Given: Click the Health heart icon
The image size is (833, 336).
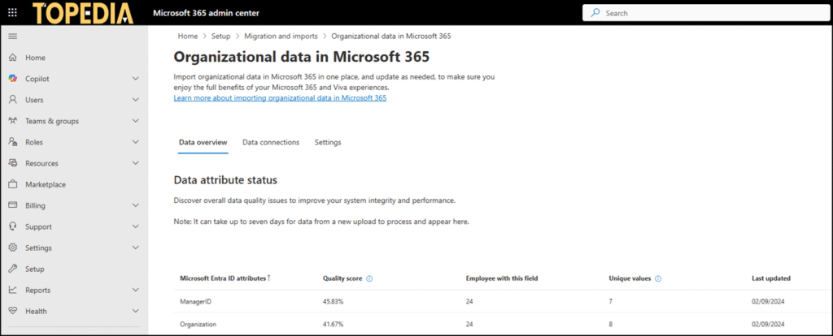Looking at the screenshot, I should (13, 311).
